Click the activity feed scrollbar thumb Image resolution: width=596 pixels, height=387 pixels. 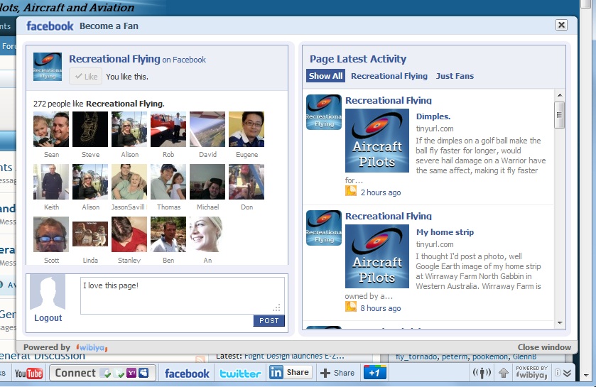(560, 115)
